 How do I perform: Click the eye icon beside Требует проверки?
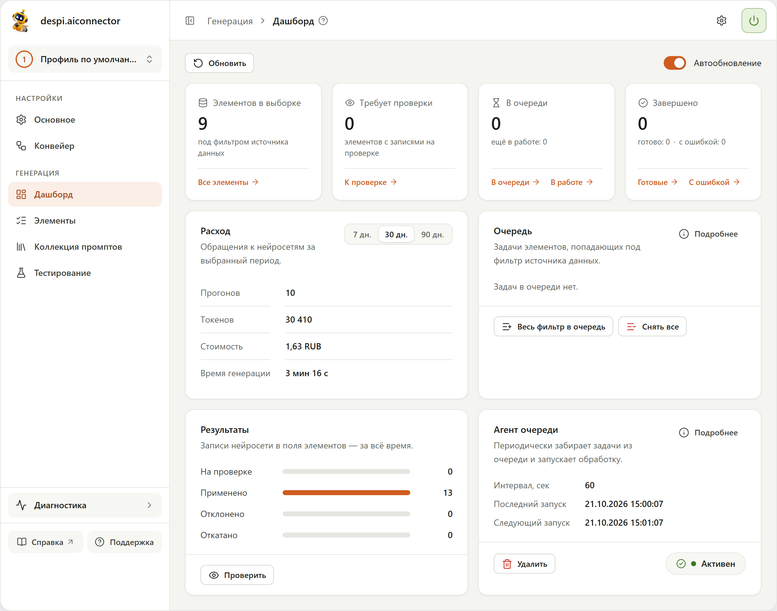tap(350, 103)
